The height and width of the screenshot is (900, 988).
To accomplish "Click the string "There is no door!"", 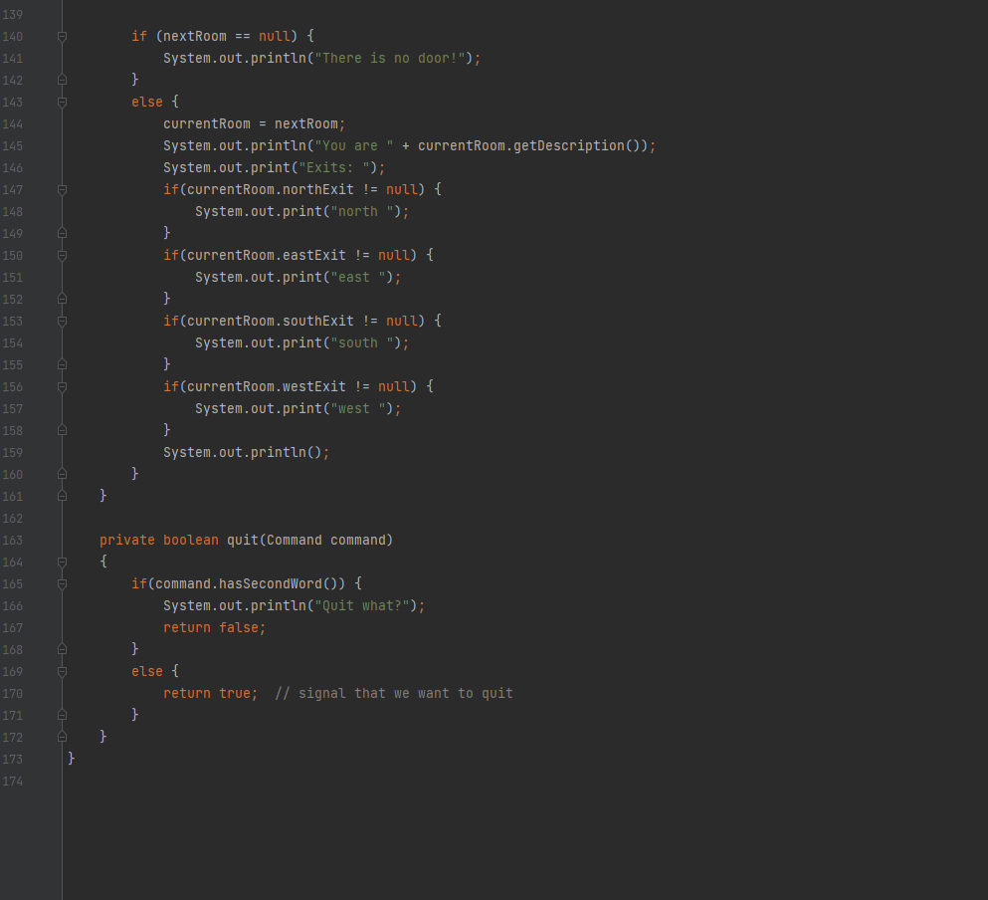I will coord(392,58).
